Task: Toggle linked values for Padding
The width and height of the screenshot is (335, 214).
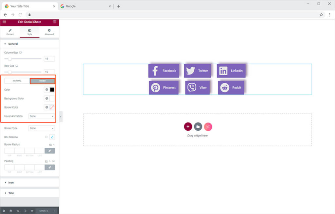Action: (x=50, y=167)
